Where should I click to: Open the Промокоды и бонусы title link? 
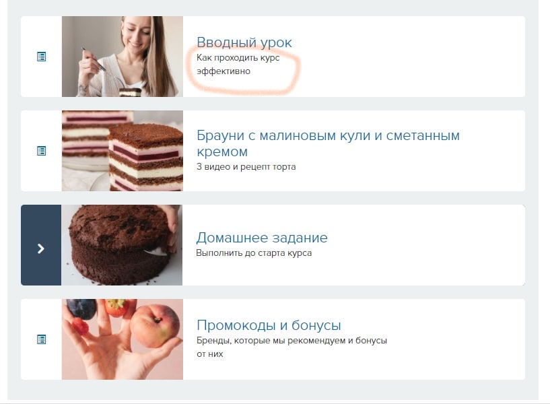pos(269,325)
